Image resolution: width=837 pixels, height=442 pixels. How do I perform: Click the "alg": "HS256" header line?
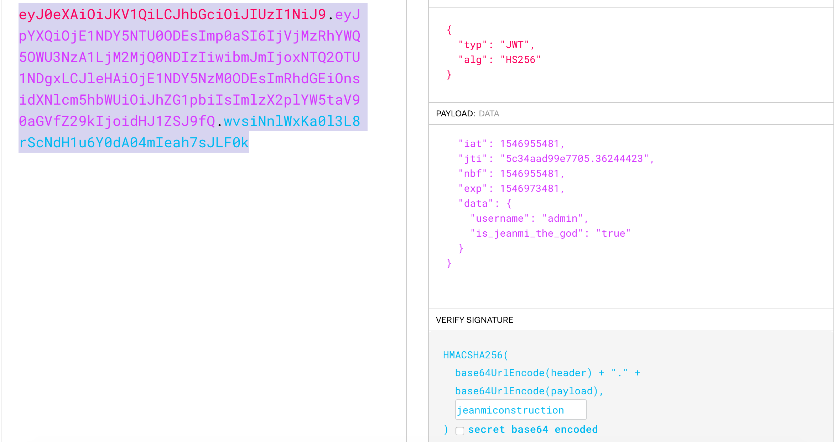[x=499, y=60]
